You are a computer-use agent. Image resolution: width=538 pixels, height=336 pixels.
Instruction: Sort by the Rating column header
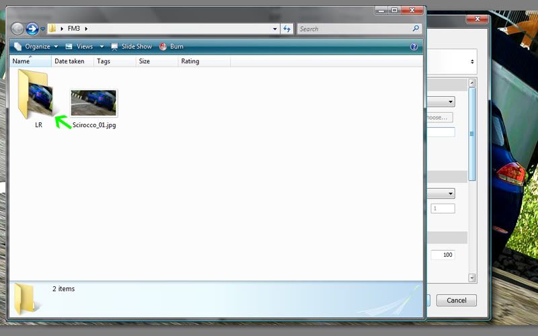pyautogui.click(x=204, y=61)
